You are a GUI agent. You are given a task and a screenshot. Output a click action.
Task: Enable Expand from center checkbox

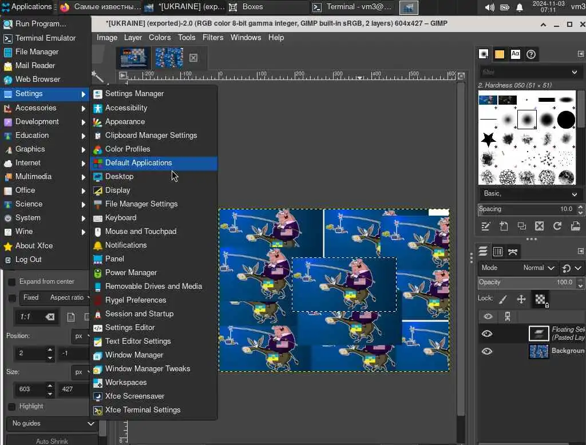coord(11,282)
